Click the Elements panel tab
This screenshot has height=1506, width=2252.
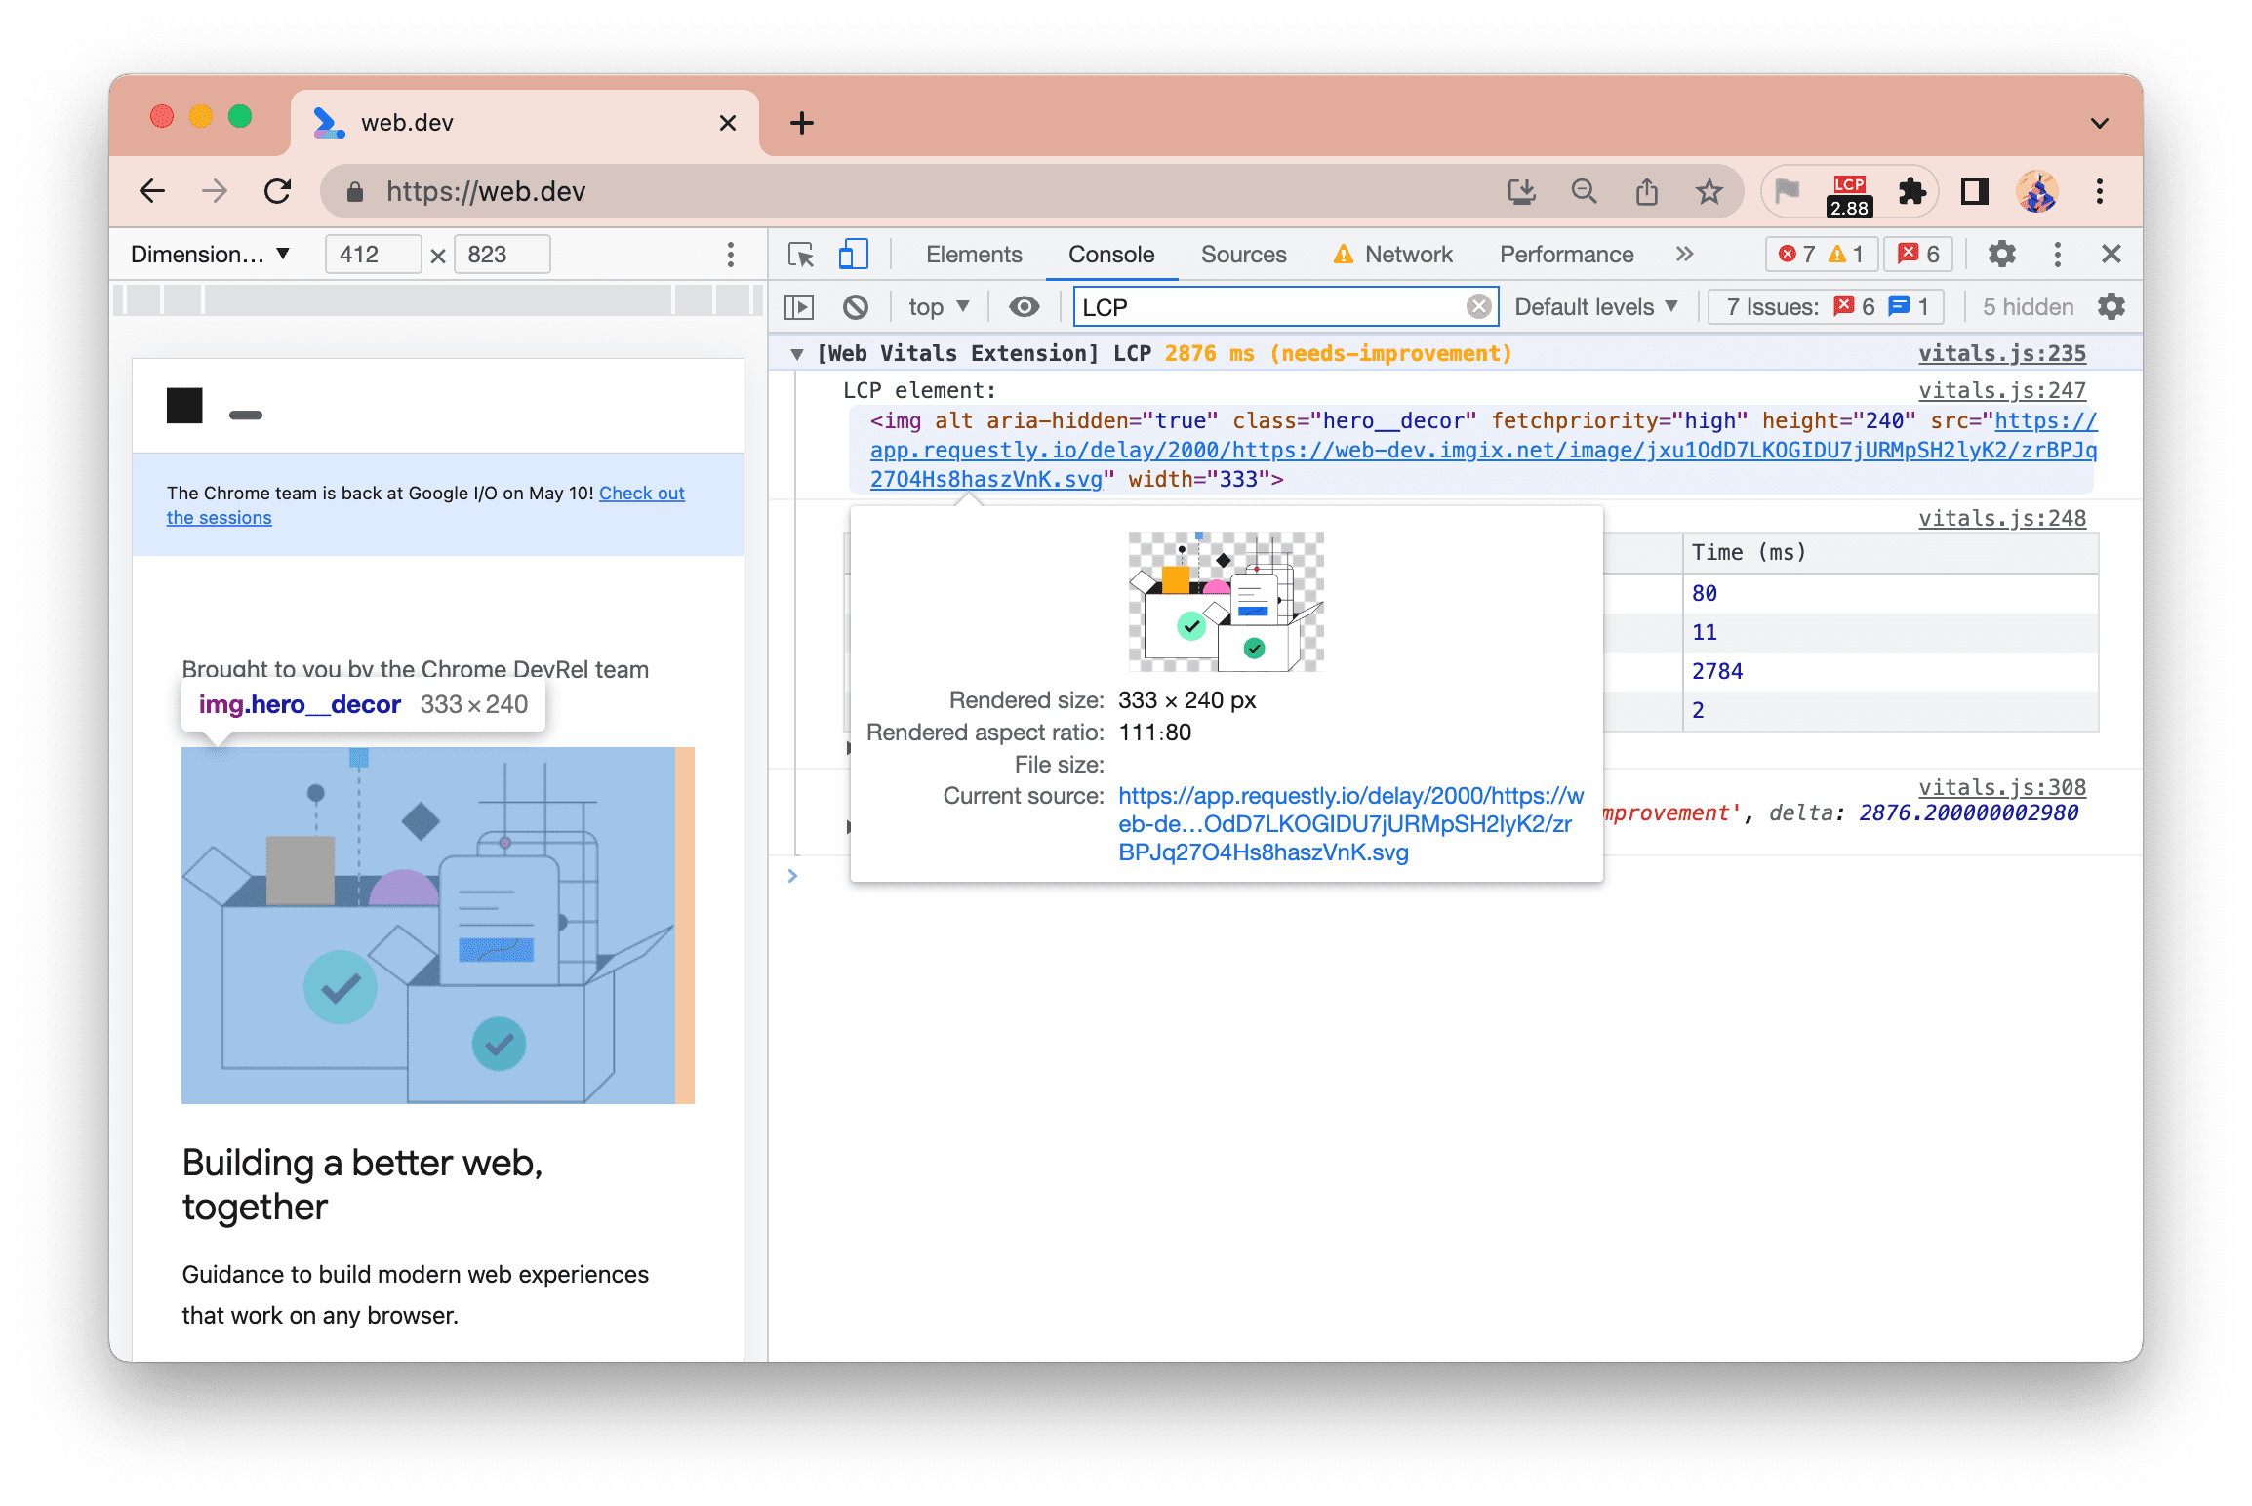(x=970, y=256)
